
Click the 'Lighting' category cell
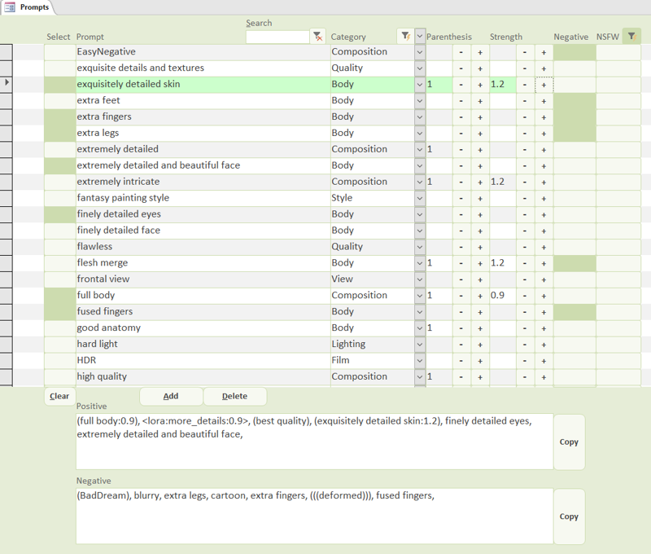pyautogui.click(x=373, y=345)
